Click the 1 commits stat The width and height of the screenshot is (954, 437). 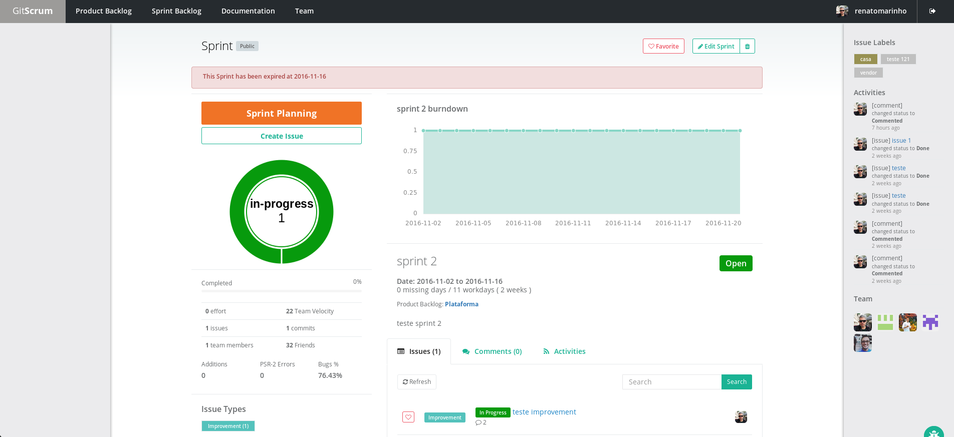tap(300, 328)
